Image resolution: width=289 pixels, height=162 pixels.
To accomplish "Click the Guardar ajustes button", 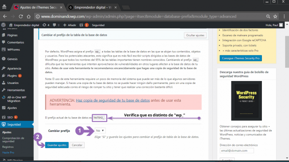I will [57, 145].
